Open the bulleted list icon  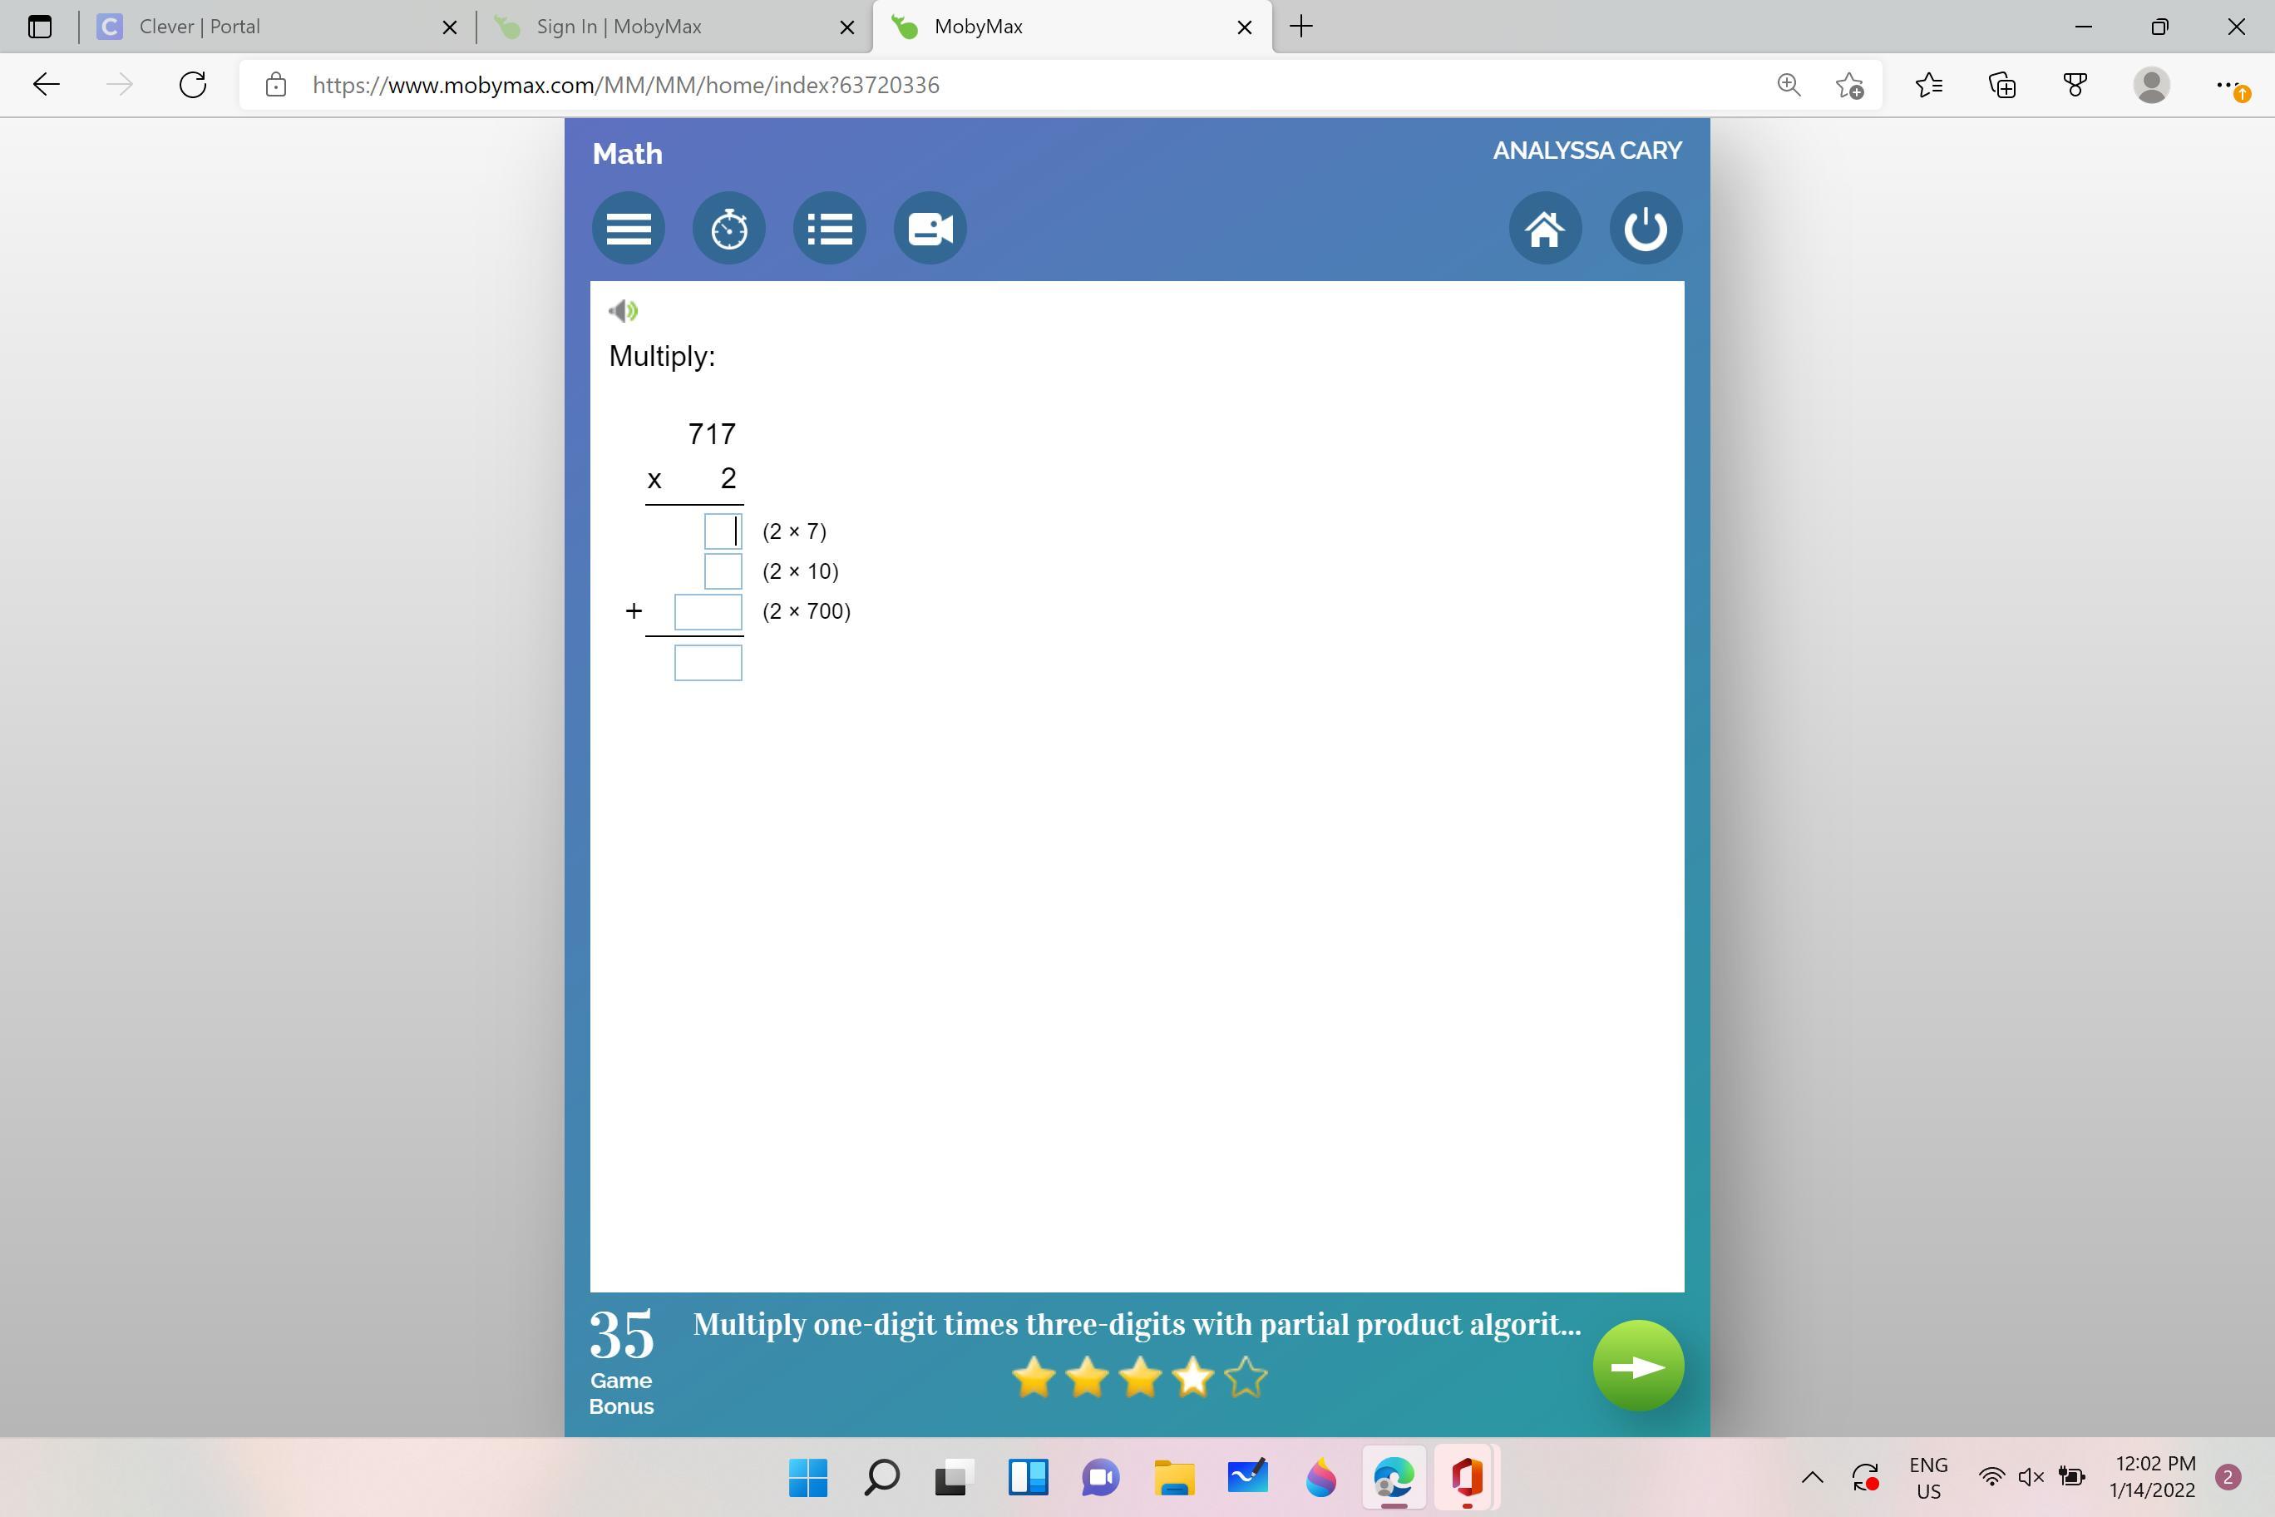click(829, 229)
